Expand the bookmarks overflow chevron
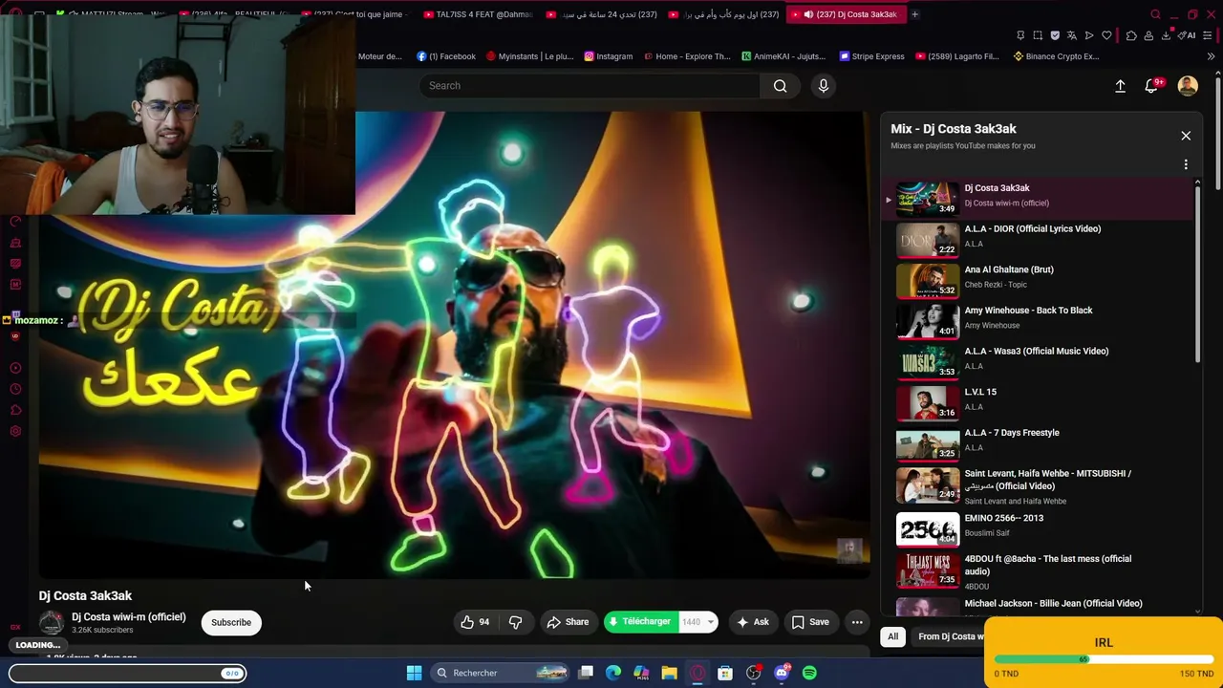Screen dimensions: 1223x688 (x=1211, y=56)
